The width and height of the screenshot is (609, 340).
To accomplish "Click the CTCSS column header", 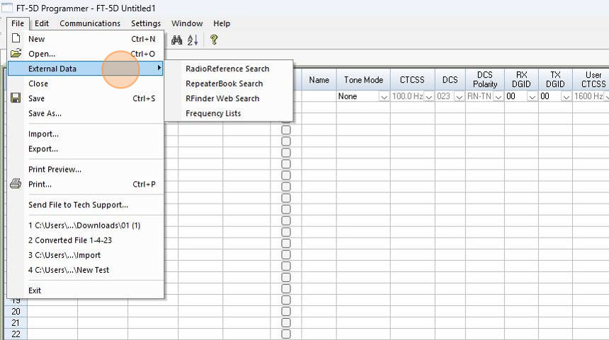I will click(x=412, y=79).
